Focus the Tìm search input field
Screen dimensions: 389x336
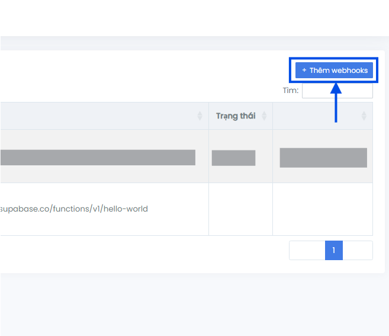[337, 91]
